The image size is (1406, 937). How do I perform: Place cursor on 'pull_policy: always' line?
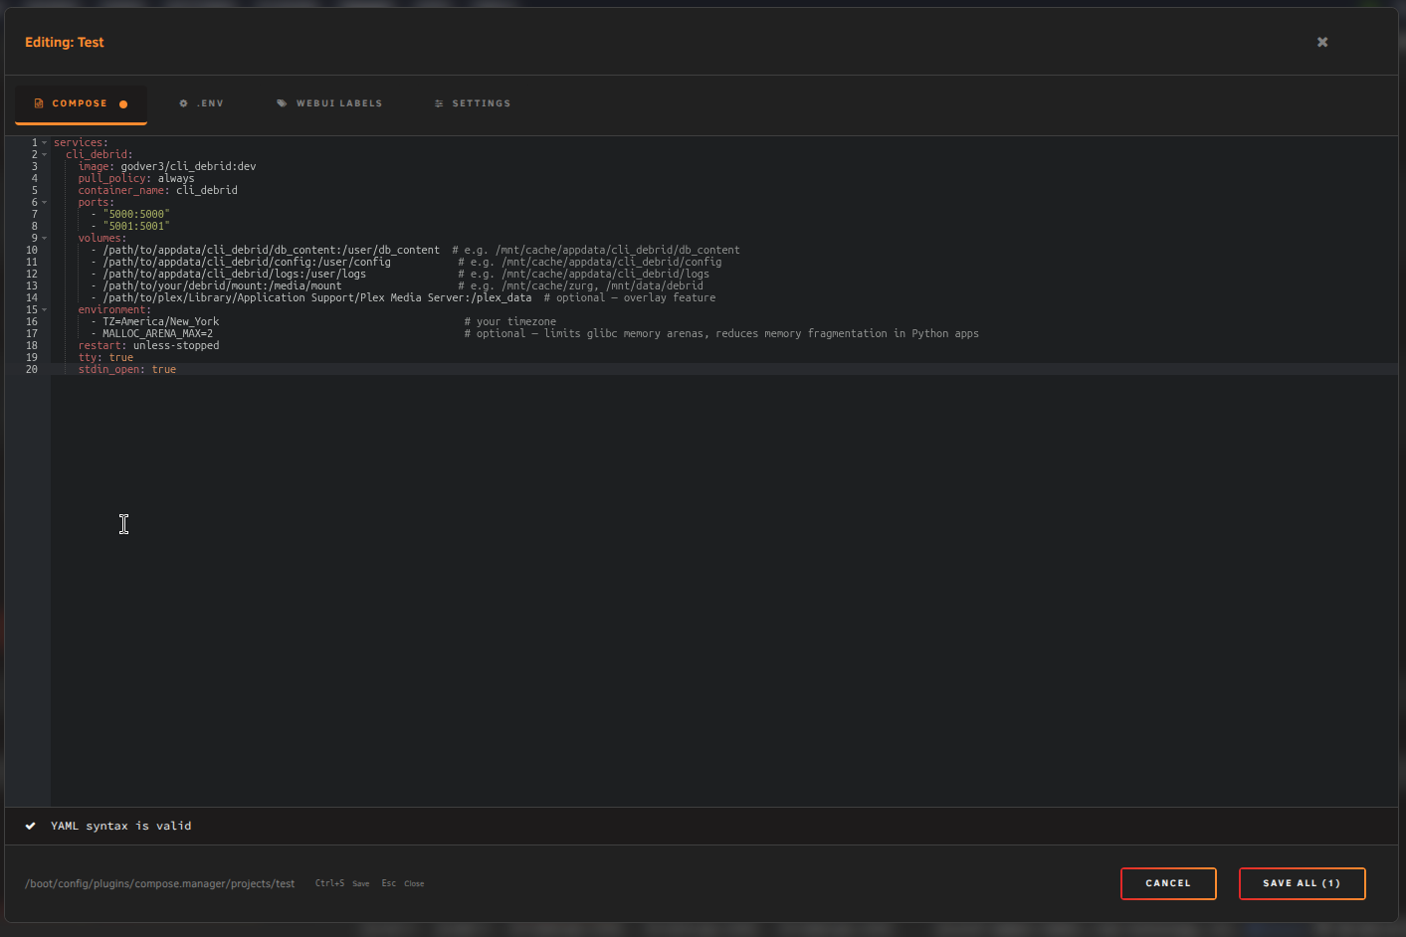pyautogui.click(x=136, y=179)
